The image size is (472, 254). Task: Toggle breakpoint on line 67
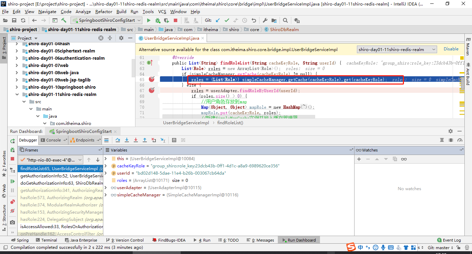click(151, 90)
